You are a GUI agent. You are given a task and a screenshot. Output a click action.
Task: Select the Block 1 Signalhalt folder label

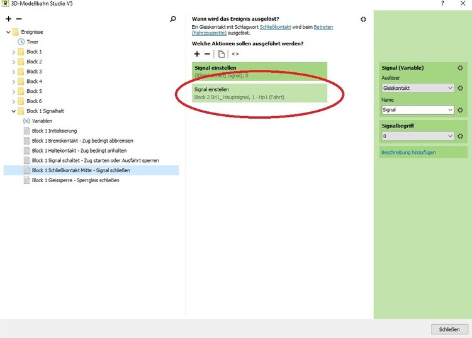tap(45, 111)
